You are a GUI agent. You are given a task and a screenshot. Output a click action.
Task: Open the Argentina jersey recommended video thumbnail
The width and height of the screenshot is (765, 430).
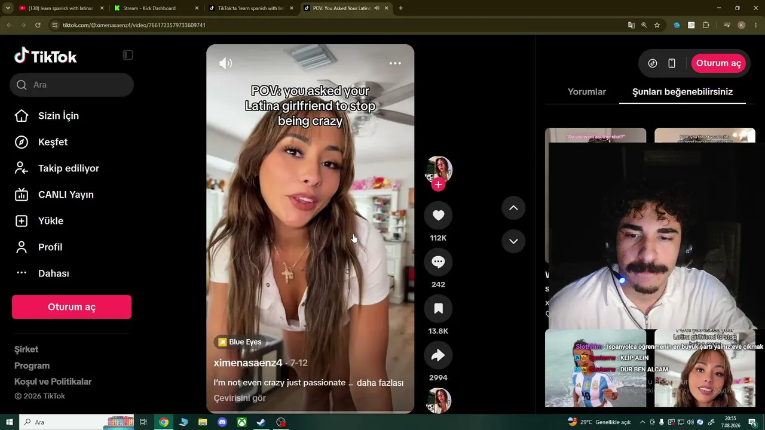pos(595,368)
